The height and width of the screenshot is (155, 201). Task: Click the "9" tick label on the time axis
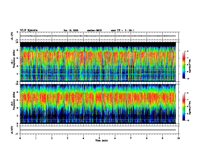point(162,138)
